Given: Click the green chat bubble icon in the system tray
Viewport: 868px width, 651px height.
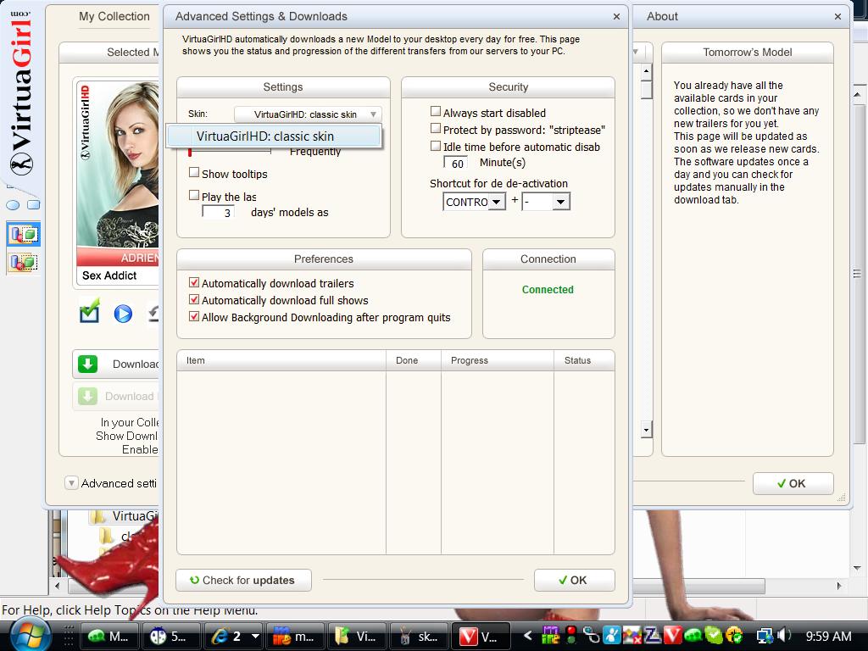Looking at the screenshot, I should pos(693,636).
